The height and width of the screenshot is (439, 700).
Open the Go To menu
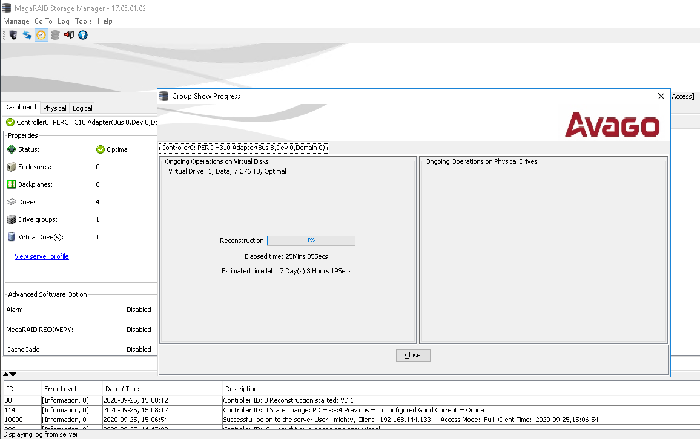(x=44, y=21)
